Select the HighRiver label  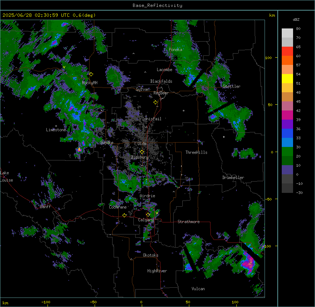[157, 271]
